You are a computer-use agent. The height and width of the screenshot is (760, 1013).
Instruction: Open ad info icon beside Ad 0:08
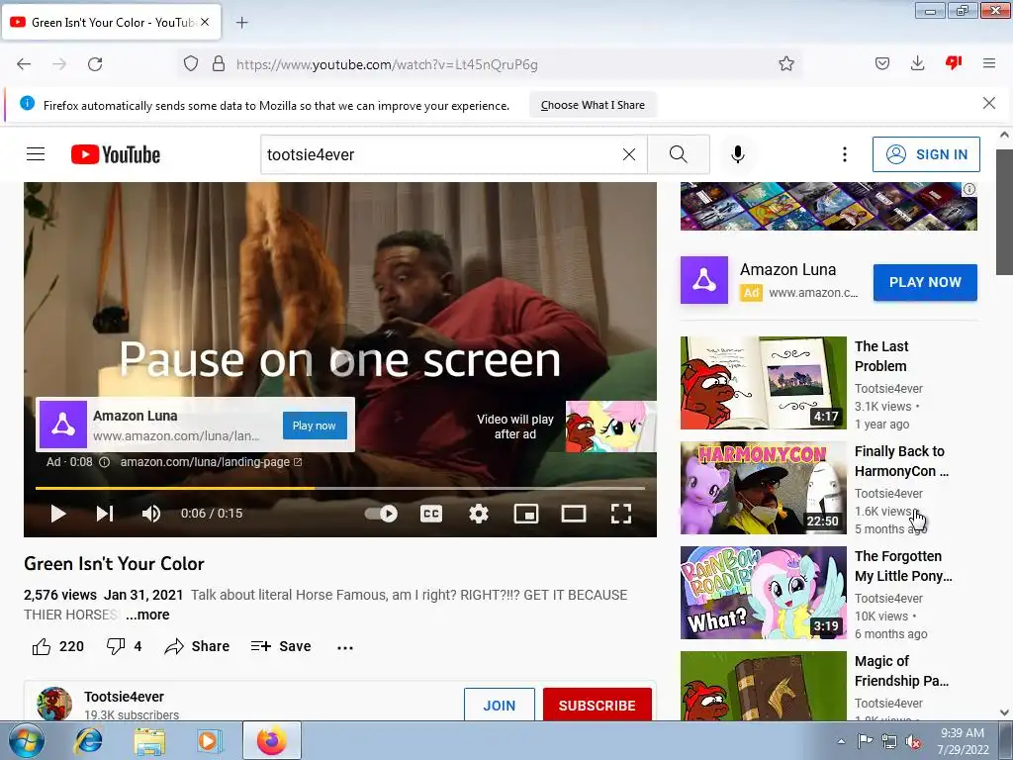pyautogui.click(x=104, y=462)
